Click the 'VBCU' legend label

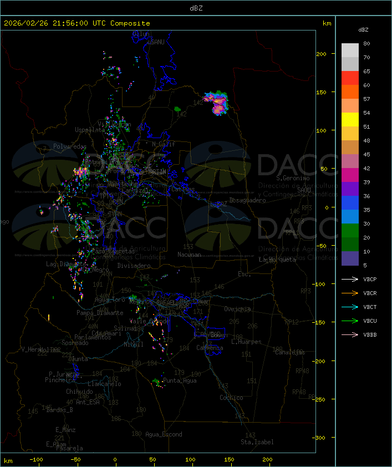[370, 321]
